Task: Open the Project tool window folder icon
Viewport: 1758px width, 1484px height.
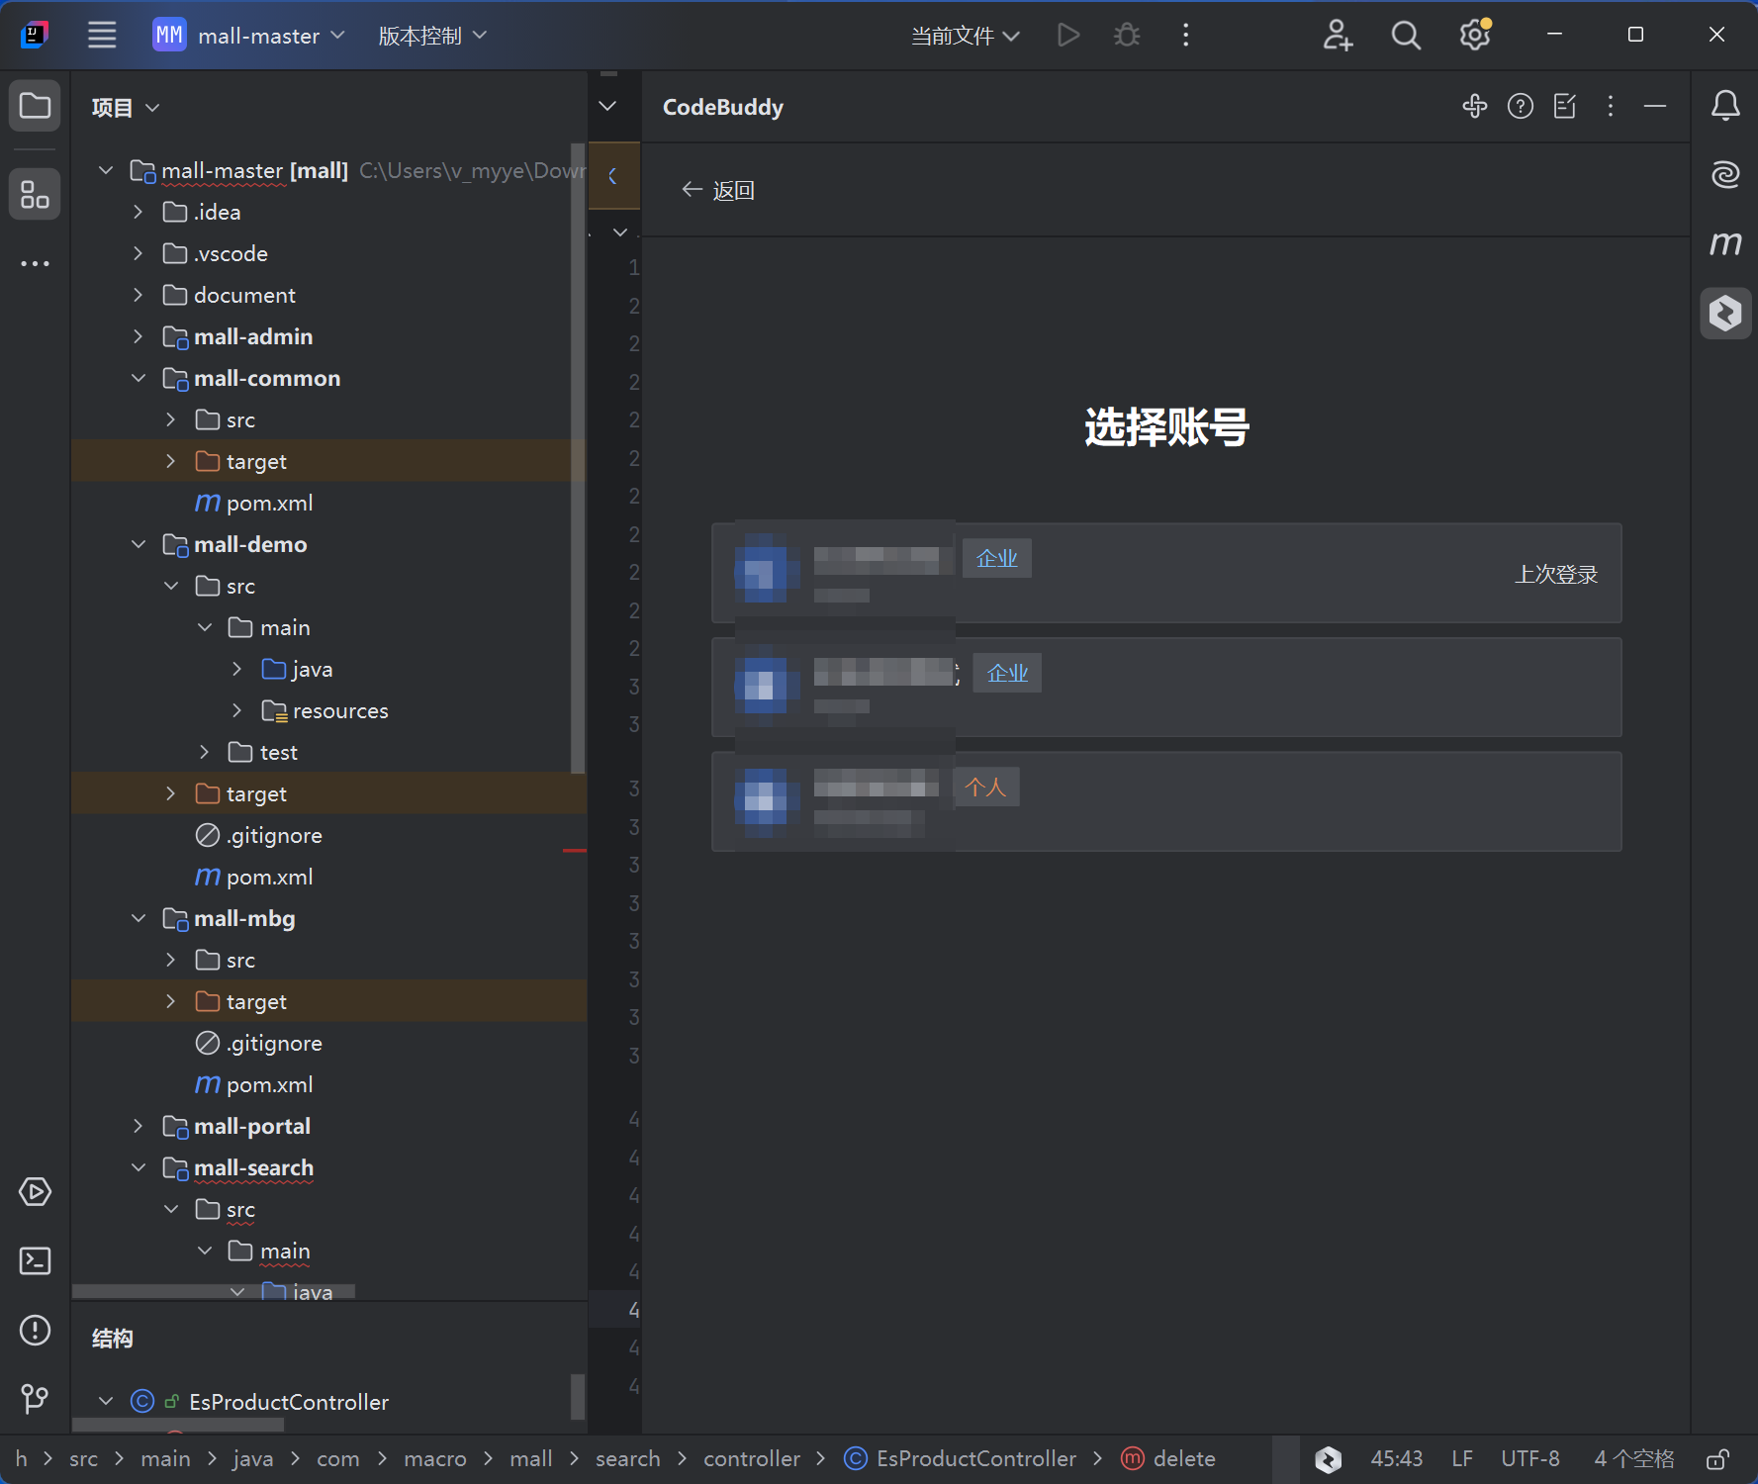Action: [35, 106]
